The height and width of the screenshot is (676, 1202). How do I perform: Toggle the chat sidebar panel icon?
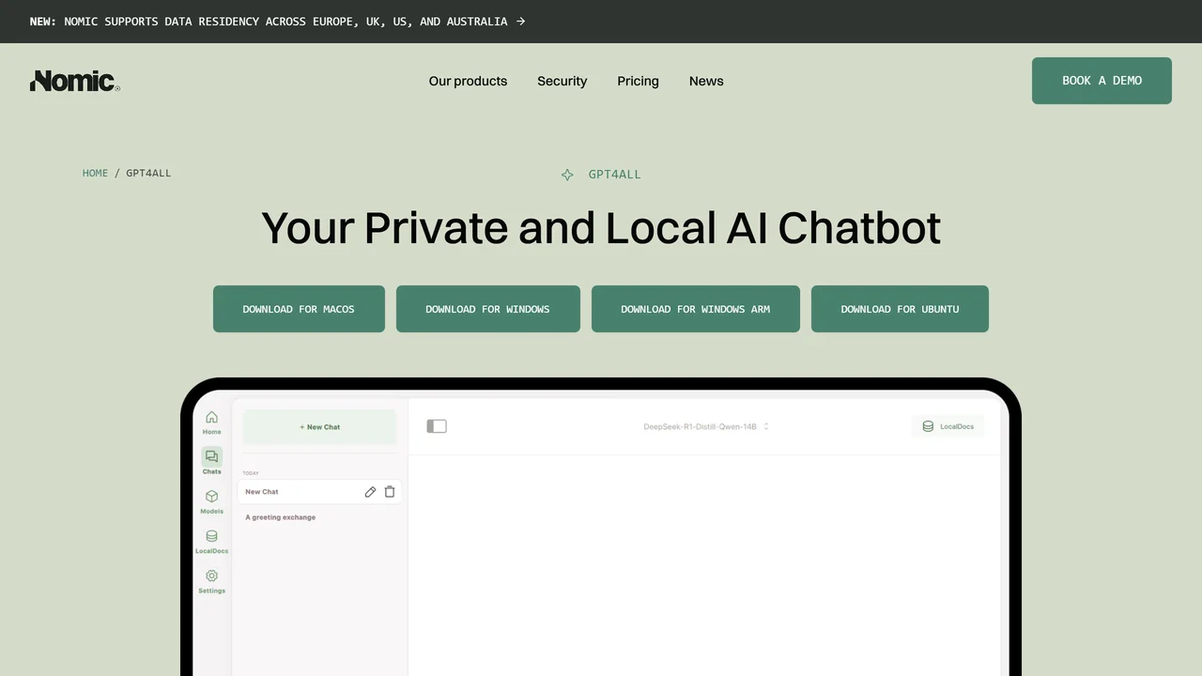coord(437,426)
